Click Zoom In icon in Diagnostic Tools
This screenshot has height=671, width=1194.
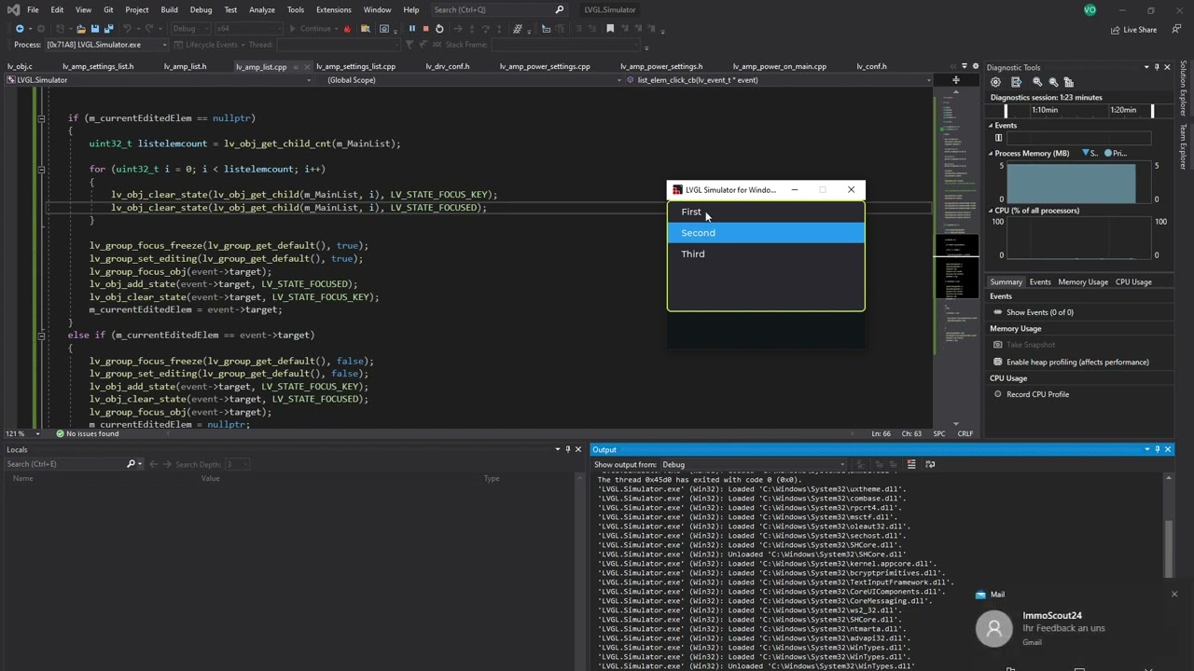(x=1037, y=82)
